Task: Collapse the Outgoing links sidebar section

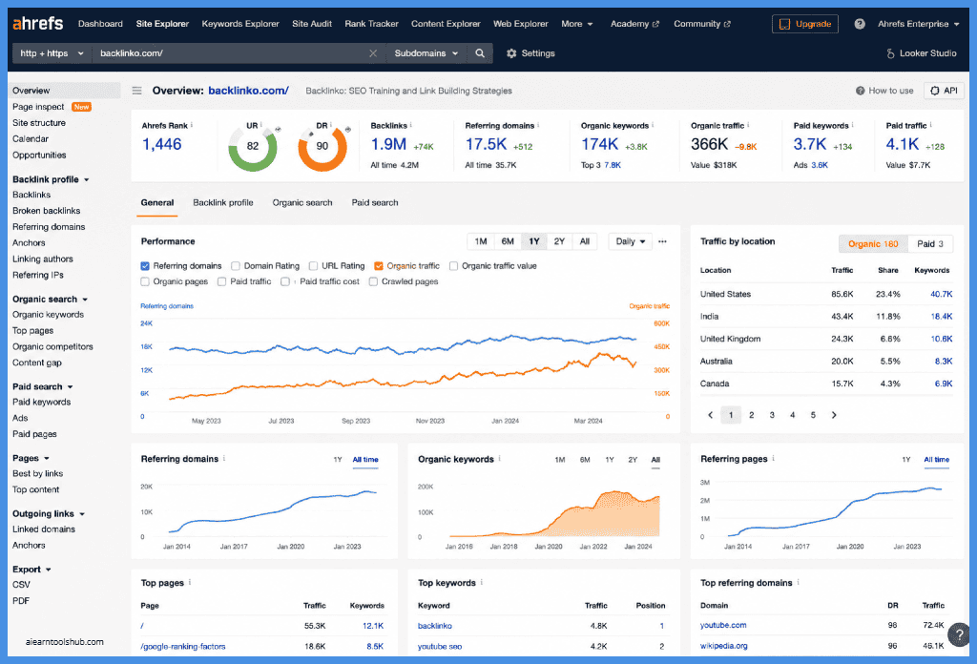Action: point(49,514)
